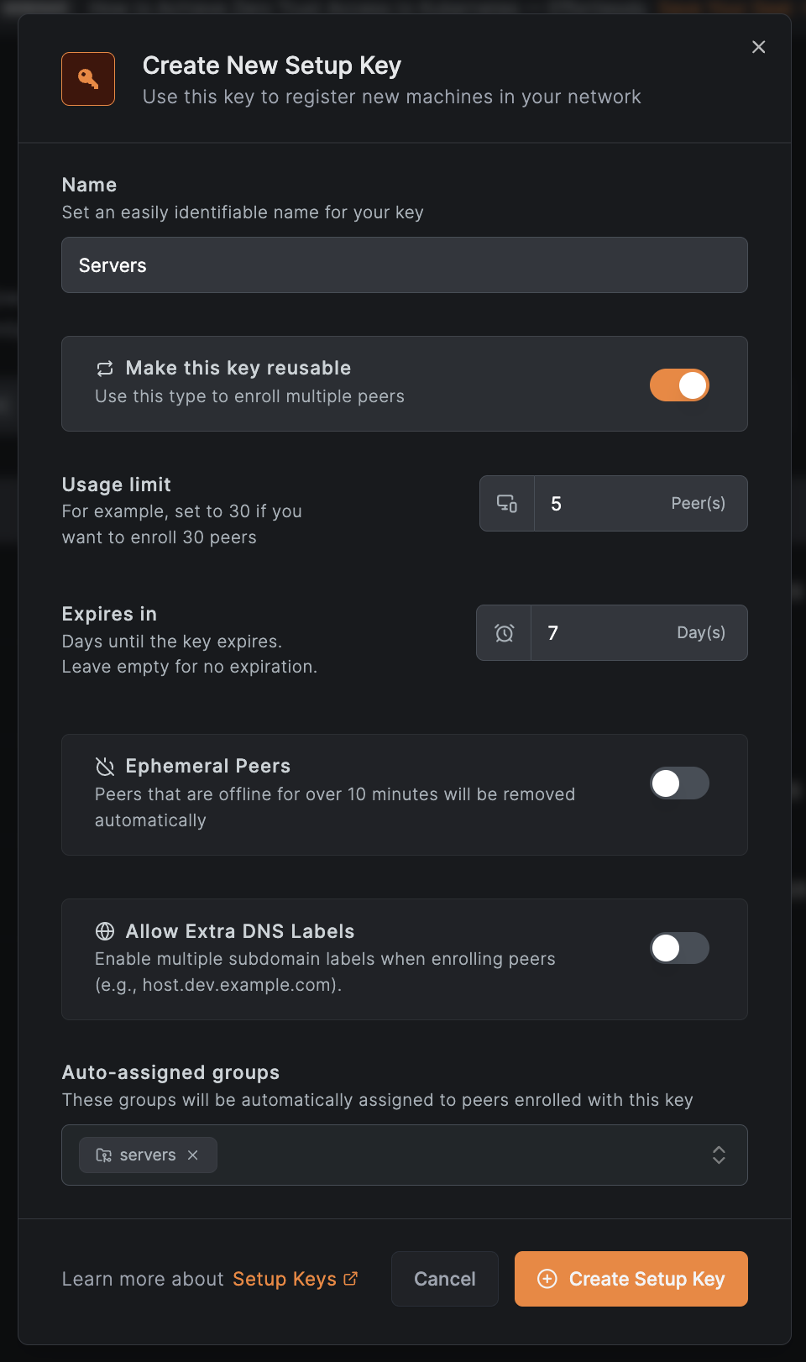The image size is (806, 1362).
Task: Click the peers devices icon in usage limit
Action: pyautogui.click(x=507, y=504)
